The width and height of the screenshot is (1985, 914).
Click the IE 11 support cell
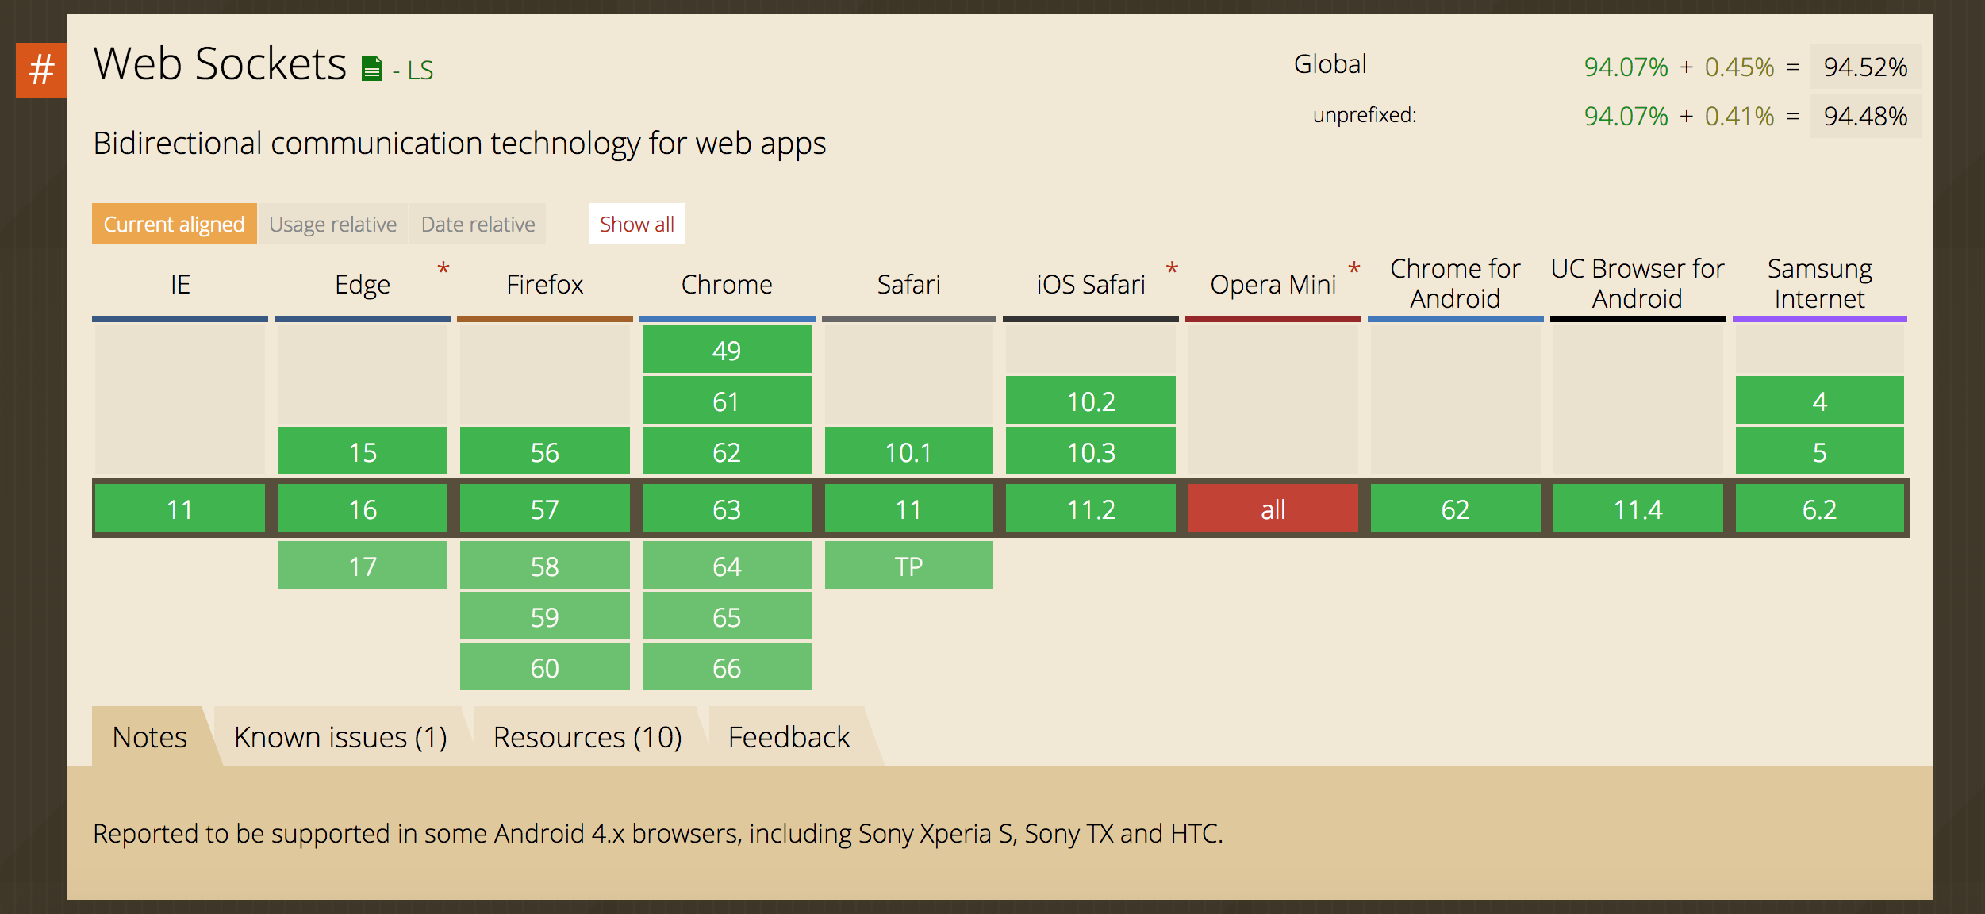click(x=180, y=509)
